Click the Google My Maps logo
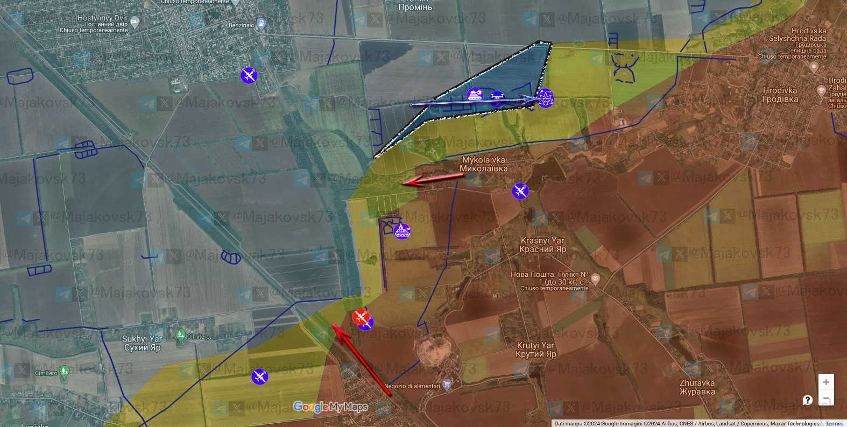The image size is (847, 427). [330, 407]
